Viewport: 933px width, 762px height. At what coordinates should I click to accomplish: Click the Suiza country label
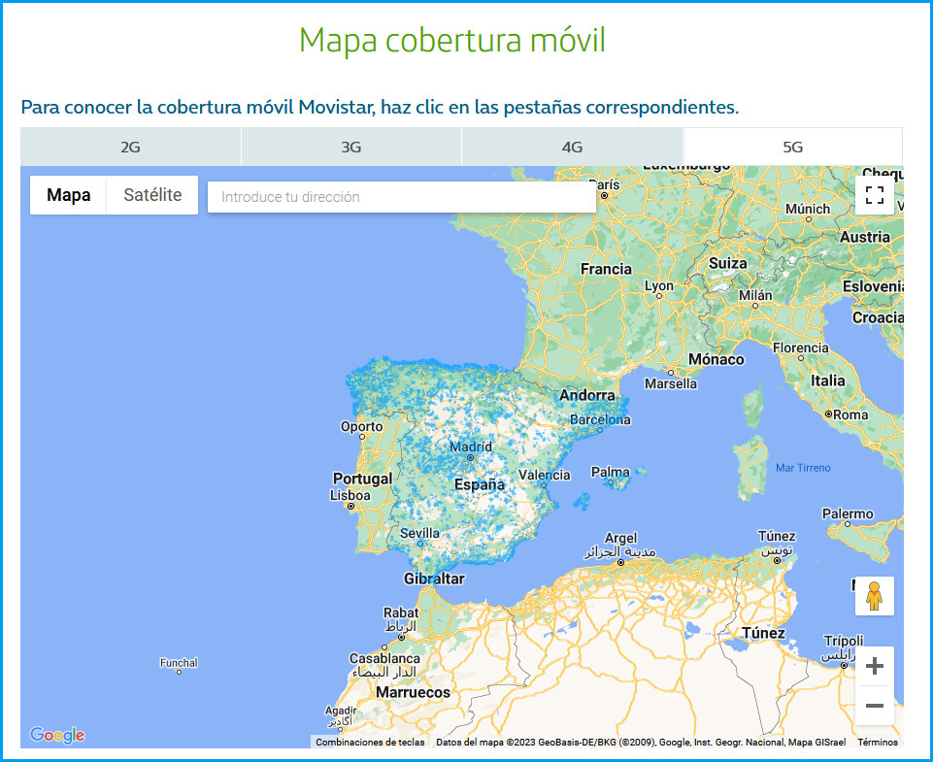tap(728, 263)
